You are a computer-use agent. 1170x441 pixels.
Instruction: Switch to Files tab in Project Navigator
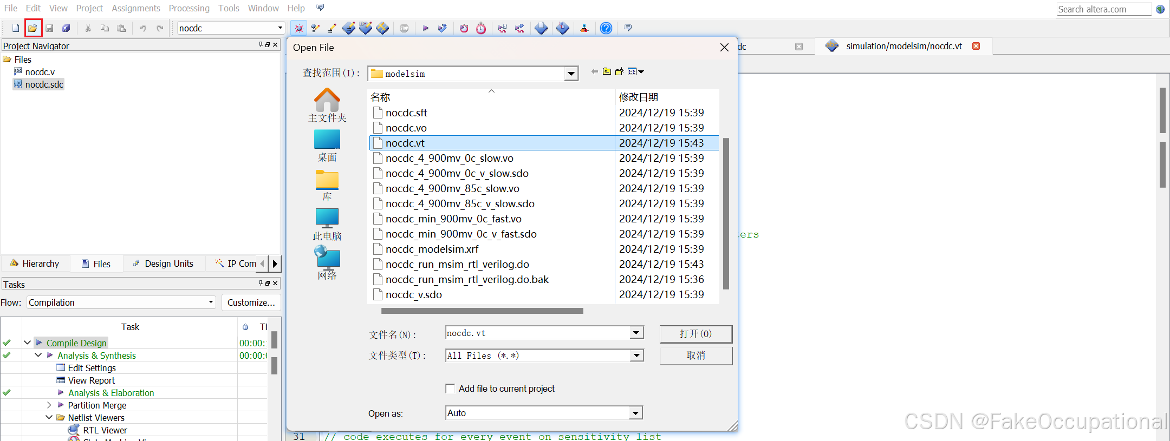click(96, 264)
